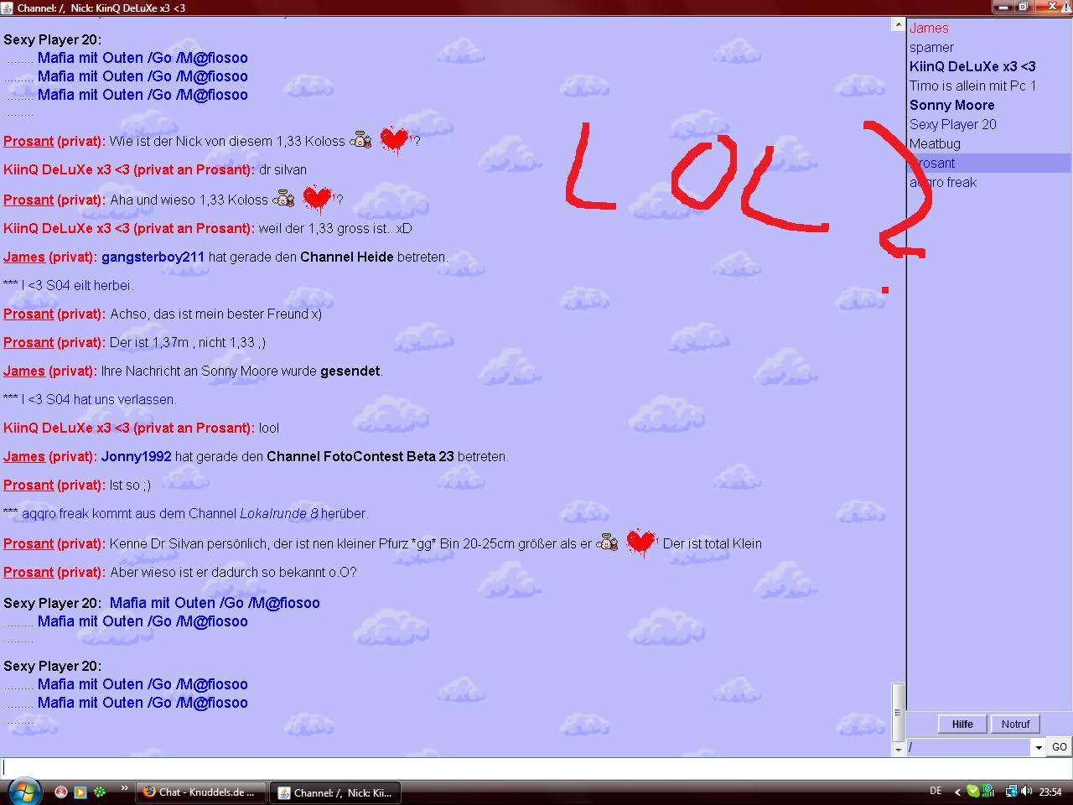The image size is (1073, 805).
Task: Click the Prosant link in first private message
Action: click(29, 142)
